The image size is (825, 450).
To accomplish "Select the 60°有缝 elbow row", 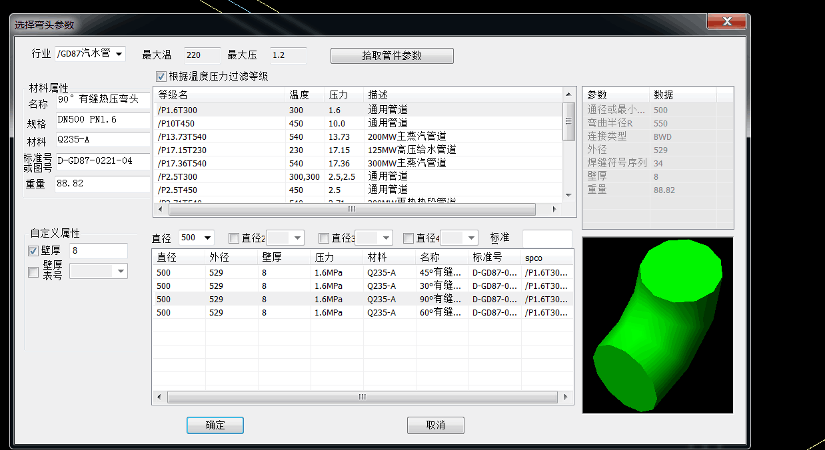I will (360, 312).
